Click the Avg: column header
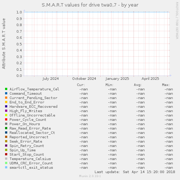Screen dimensions: 180x180 138,85
